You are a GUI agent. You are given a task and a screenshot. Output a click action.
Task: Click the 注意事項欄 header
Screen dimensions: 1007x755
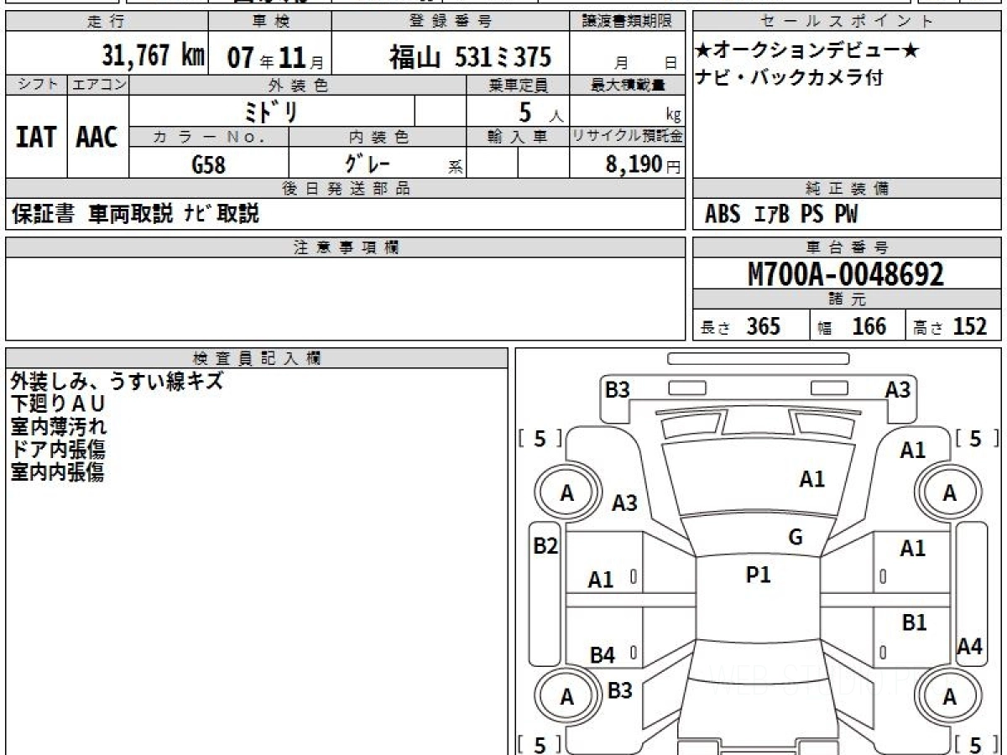point(346,247)
